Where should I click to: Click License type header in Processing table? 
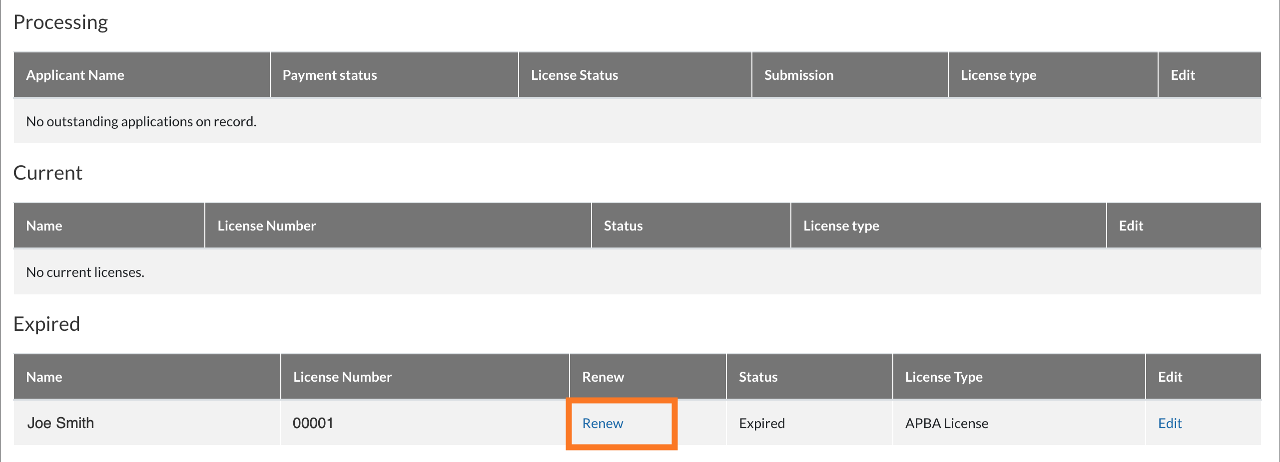tap(998, 75)
